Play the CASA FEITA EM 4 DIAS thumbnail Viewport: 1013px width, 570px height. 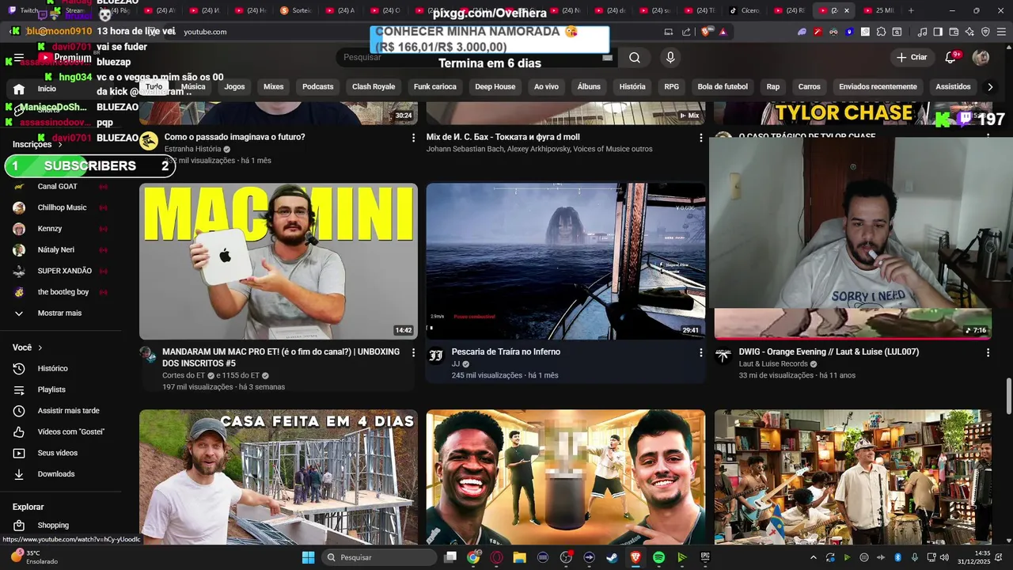tap(279, 477)
